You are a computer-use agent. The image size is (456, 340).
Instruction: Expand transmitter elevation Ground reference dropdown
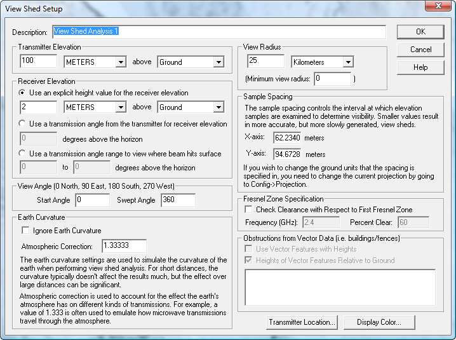tap(191, 62)
